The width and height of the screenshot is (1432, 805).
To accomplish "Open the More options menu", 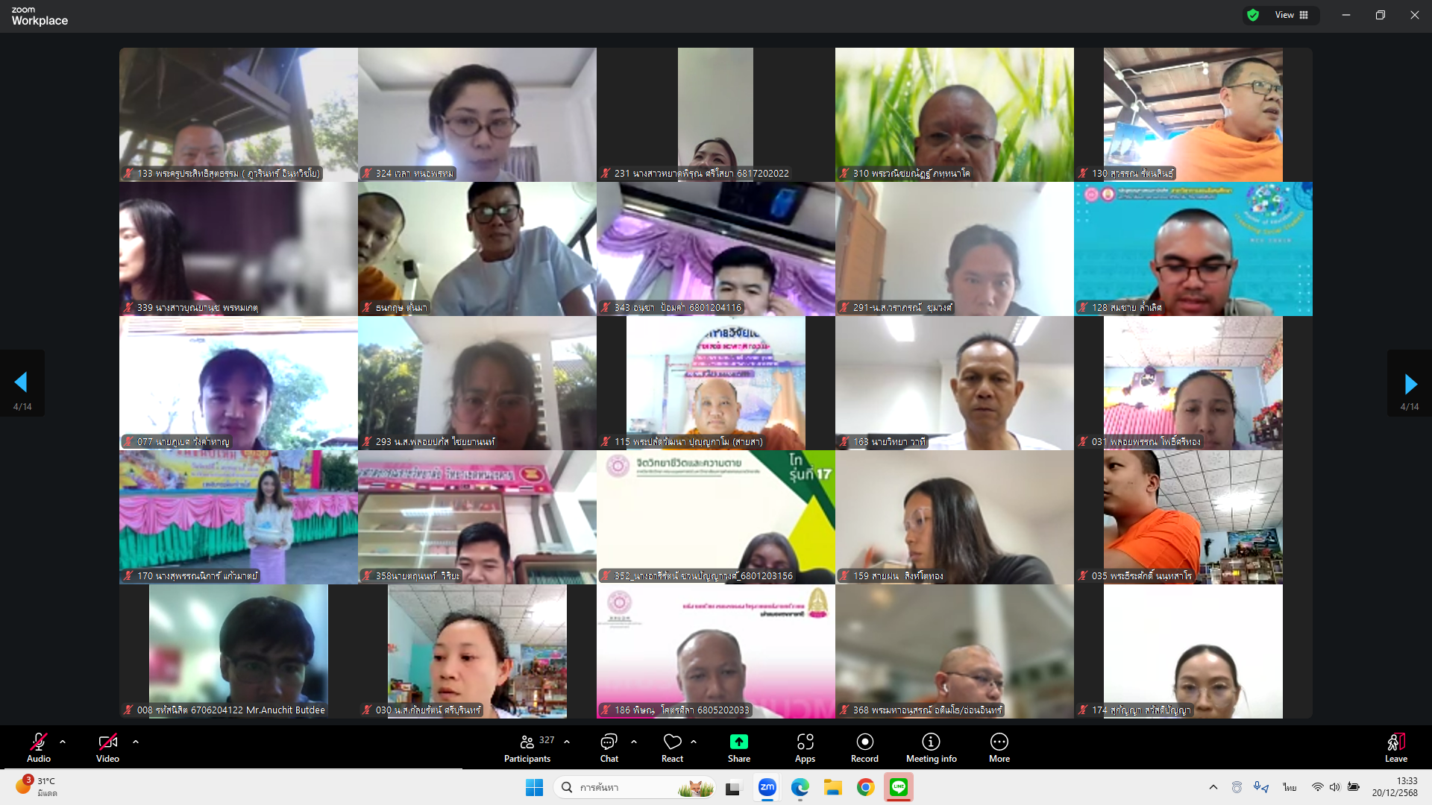I will (999, 742).
